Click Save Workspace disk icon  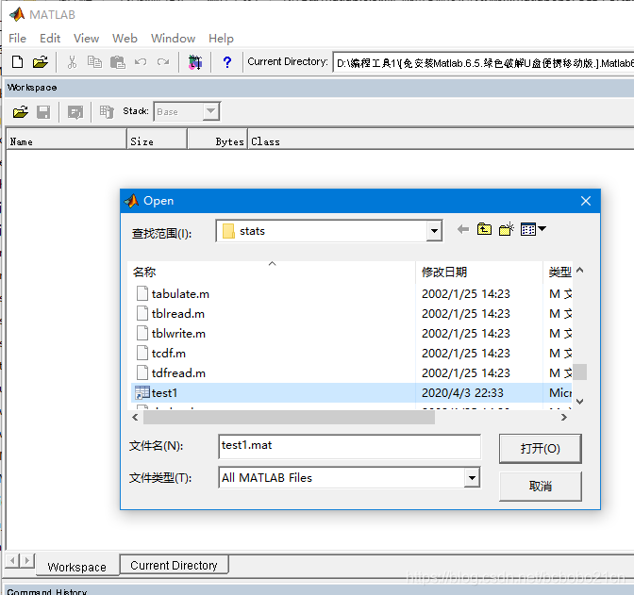(43, 112)
